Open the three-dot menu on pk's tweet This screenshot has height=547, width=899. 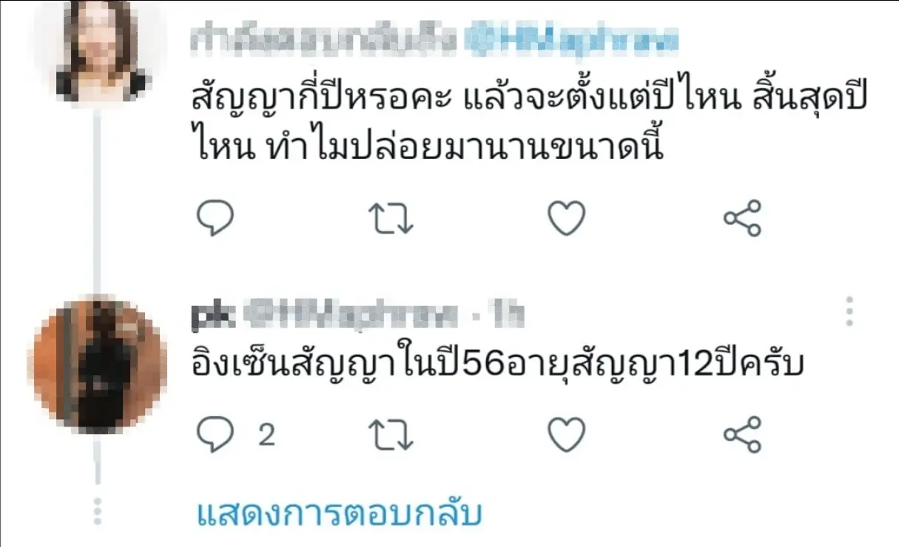pyautogui.click(x=849, y=312)
